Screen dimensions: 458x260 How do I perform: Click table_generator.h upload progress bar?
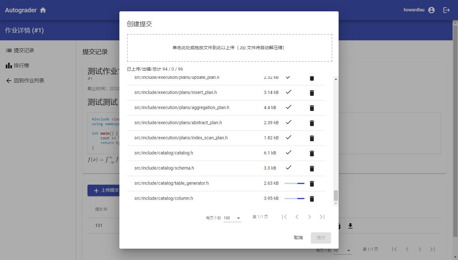tap(295, 183)
